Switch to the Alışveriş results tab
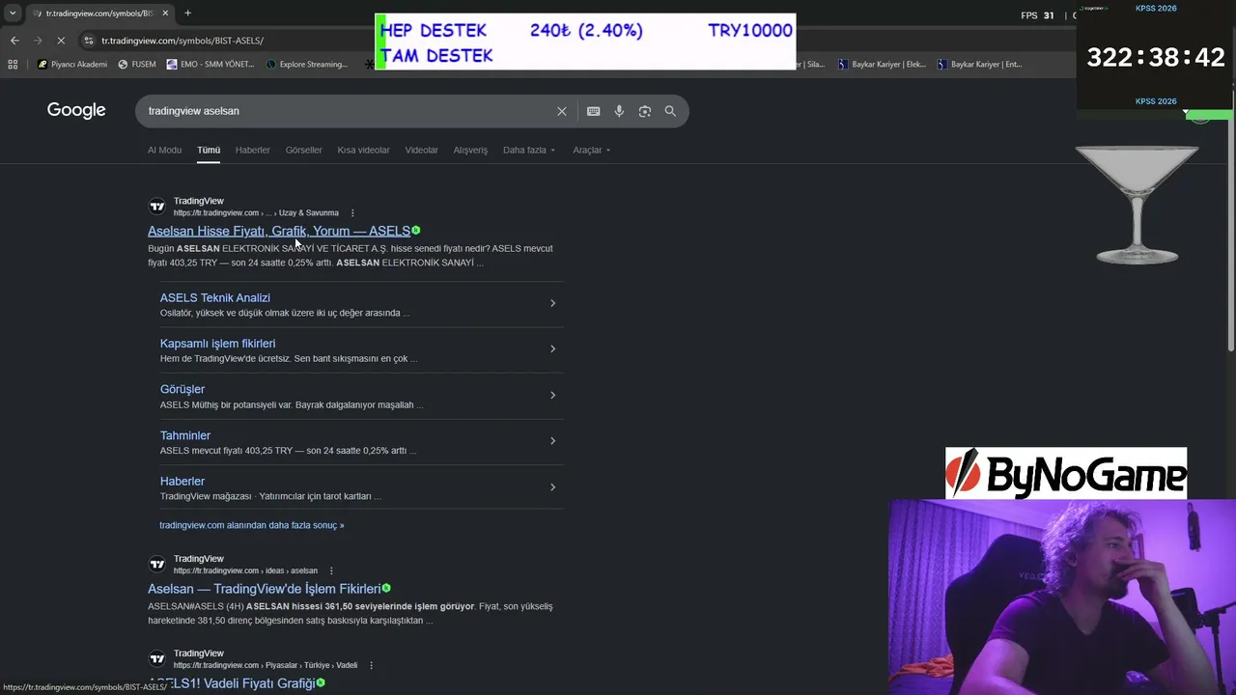1236x695 pixels. click(x=470, y=150)
